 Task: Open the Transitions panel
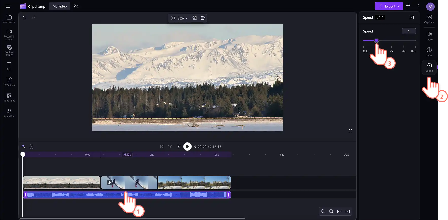pyautogui.click(x=9, y=97)
